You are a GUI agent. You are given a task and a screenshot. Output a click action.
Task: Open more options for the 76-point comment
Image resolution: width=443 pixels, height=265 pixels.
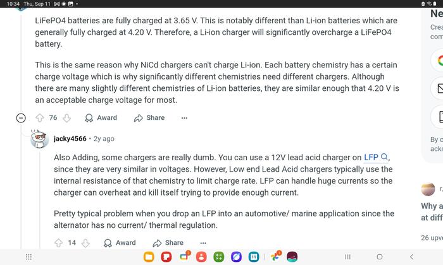click(x=184, y=118)
